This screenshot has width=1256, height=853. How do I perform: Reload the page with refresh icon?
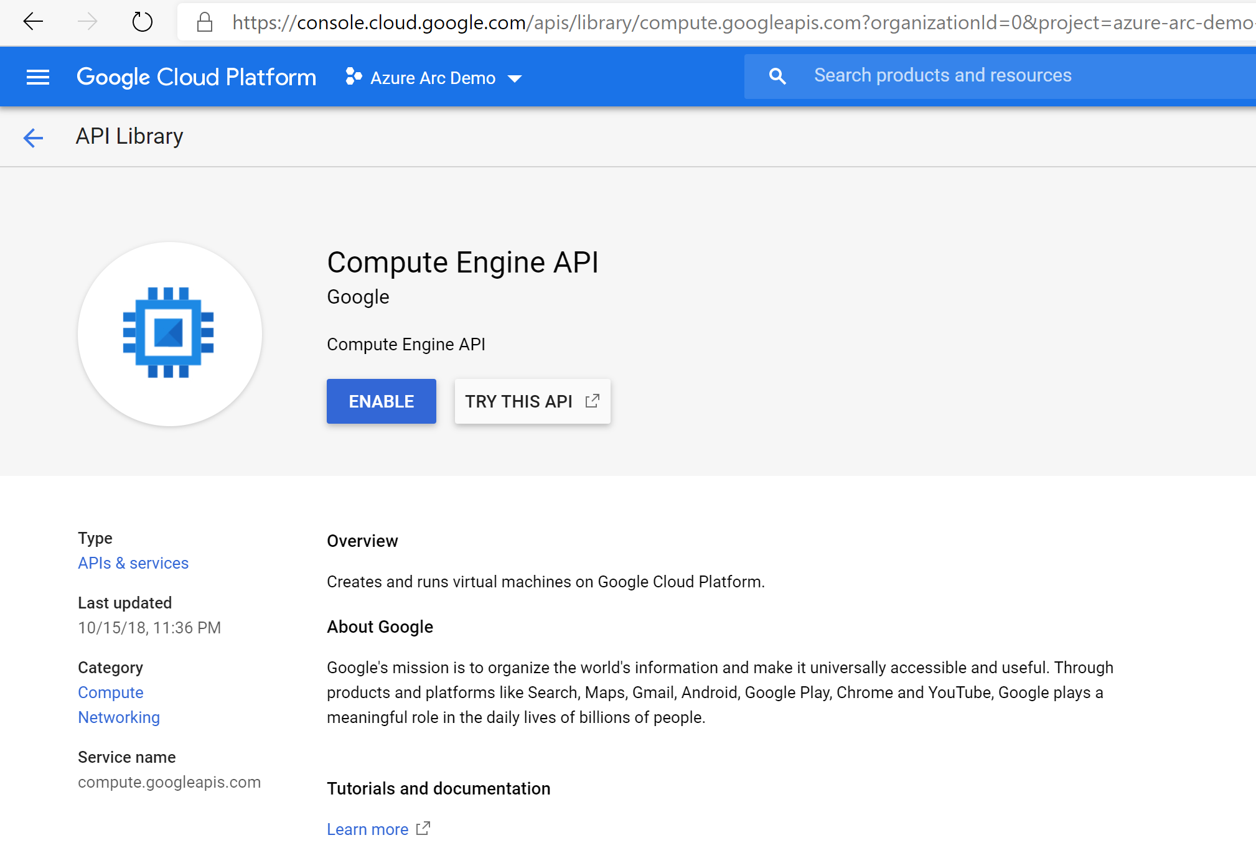tap(142, 22)
